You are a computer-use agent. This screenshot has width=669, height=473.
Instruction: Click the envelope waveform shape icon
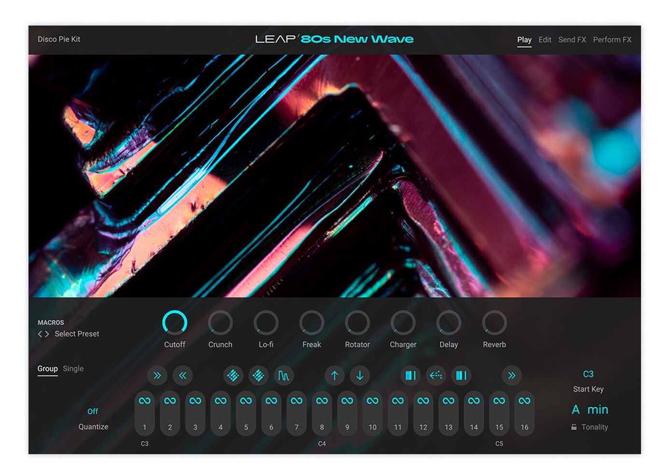(284, 376)
